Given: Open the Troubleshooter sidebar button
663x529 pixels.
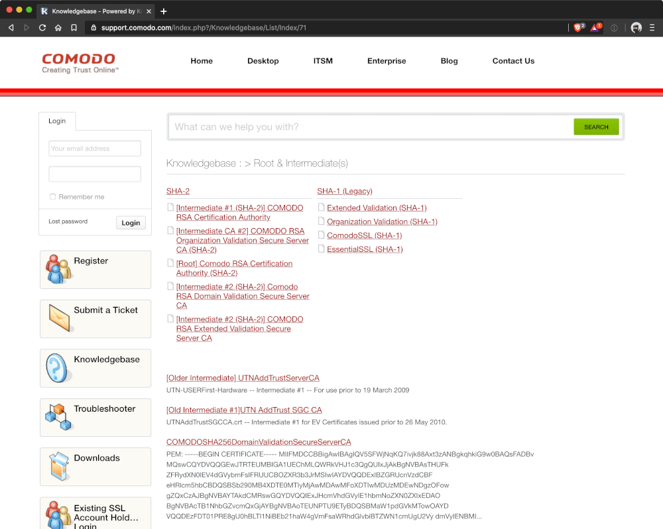Looking at the screenshot, I should (95, 418).
